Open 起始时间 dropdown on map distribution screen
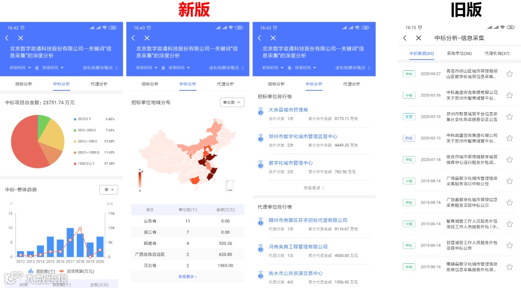Viewport: 521px width, 288px height. coord(147,68)
